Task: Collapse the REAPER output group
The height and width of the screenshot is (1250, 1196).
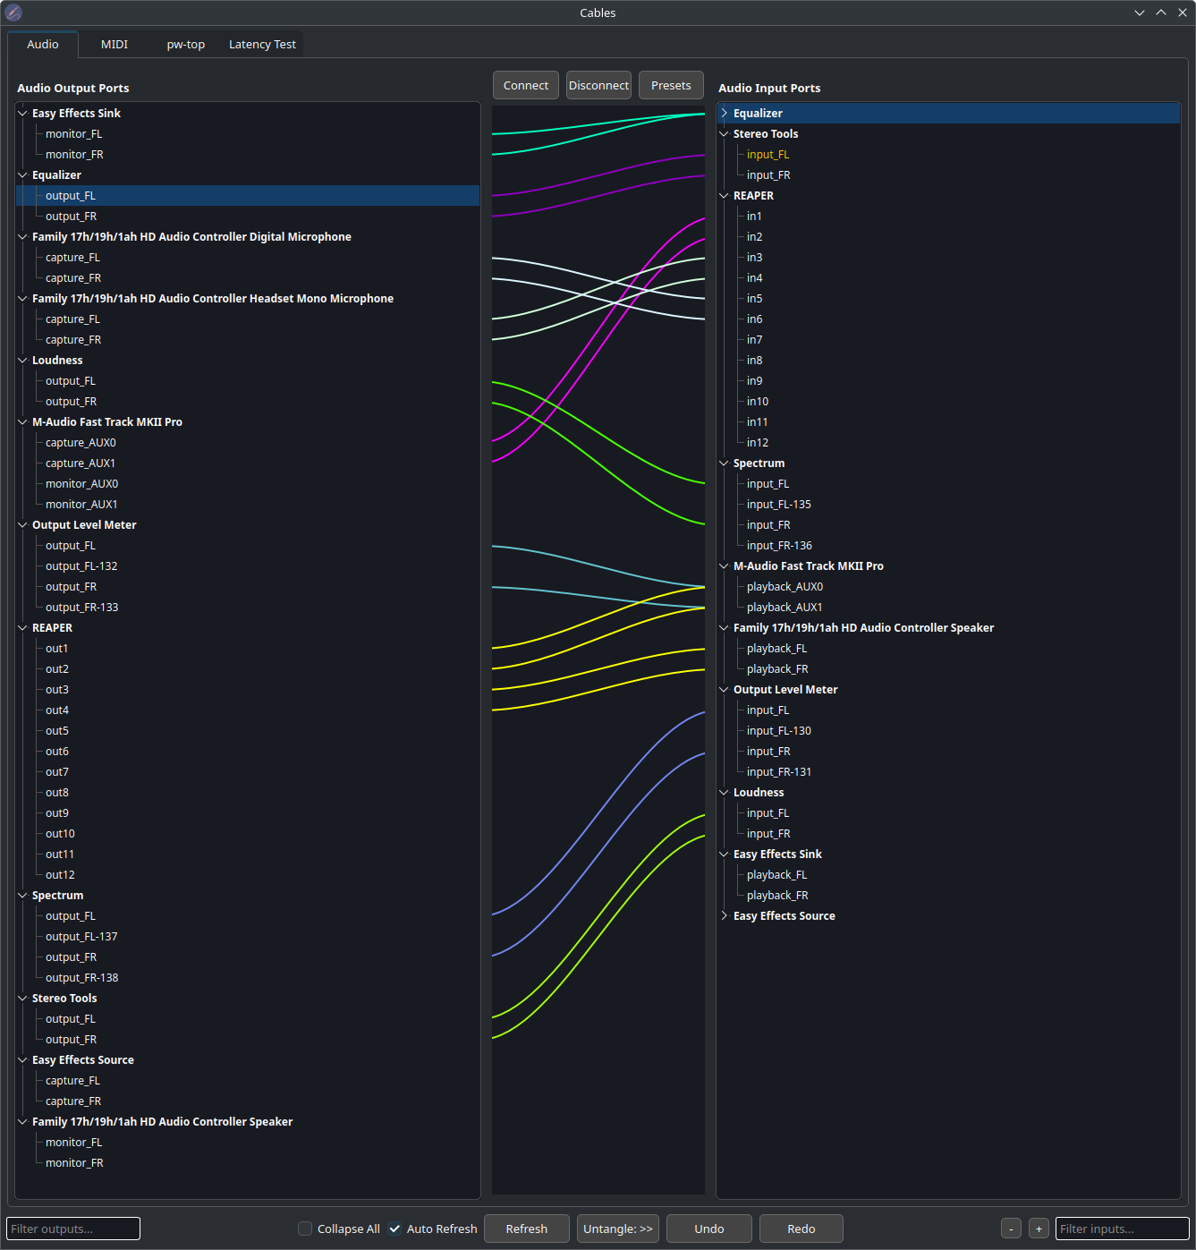Action: pos(22,628)
